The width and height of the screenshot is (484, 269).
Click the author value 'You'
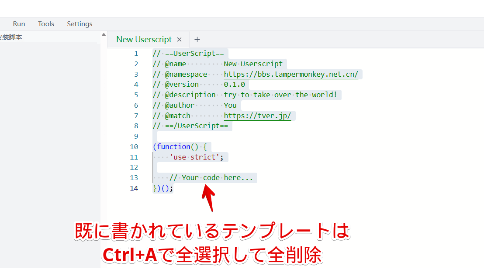point(230,106)
